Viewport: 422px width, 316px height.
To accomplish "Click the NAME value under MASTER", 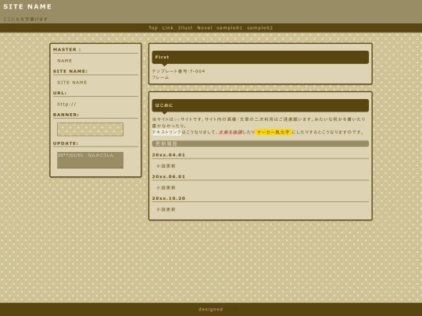I will (x=65, y=61).
